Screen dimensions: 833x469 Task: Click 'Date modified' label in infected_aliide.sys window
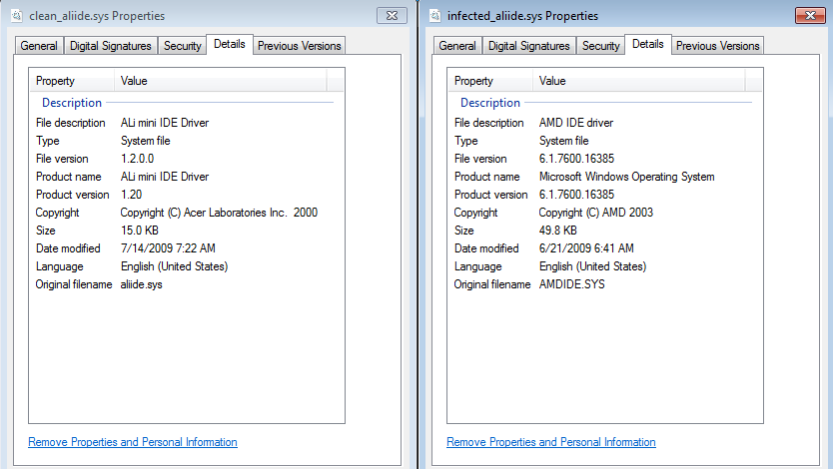(x=486, y=248)
